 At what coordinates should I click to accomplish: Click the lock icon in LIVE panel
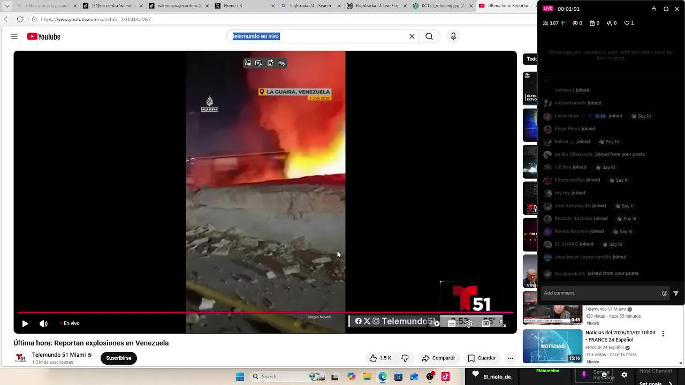click(654, 9)
